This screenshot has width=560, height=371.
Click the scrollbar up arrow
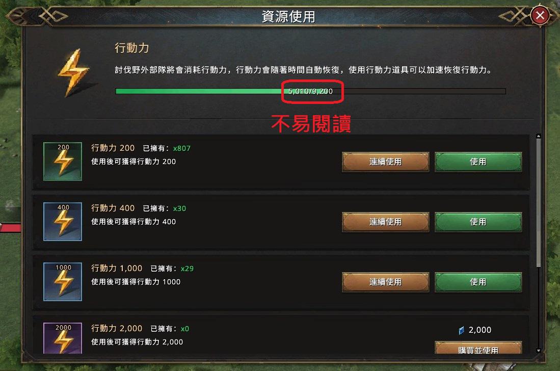pos(539,136)
